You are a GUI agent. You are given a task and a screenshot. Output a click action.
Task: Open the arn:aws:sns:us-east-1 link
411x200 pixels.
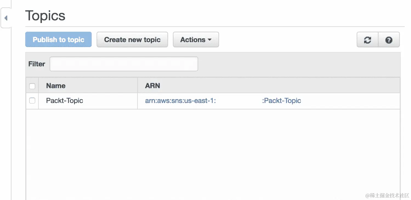coord(180,101)
